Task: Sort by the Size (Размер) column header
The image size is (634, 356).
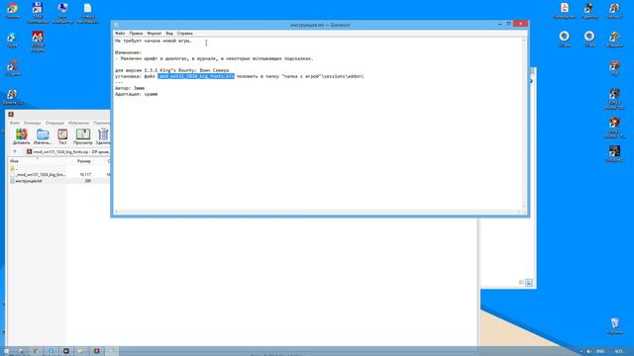Action: click(84, 161)
